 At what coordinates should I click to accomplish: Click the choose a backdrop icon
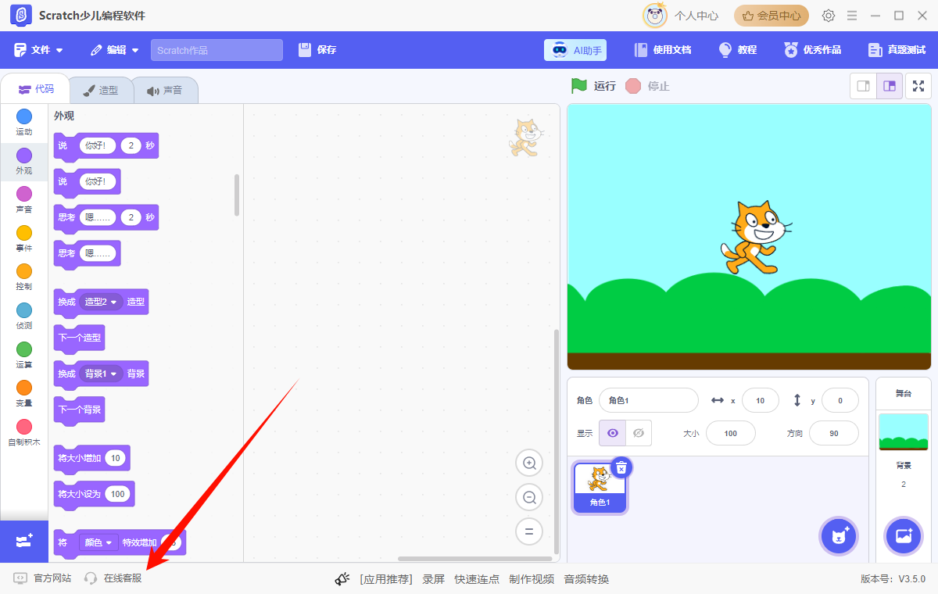click(904, 536)
